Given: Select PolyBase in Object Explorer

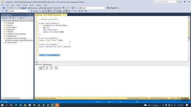Looking at the screenshot, I should click(x=10, y=32).
